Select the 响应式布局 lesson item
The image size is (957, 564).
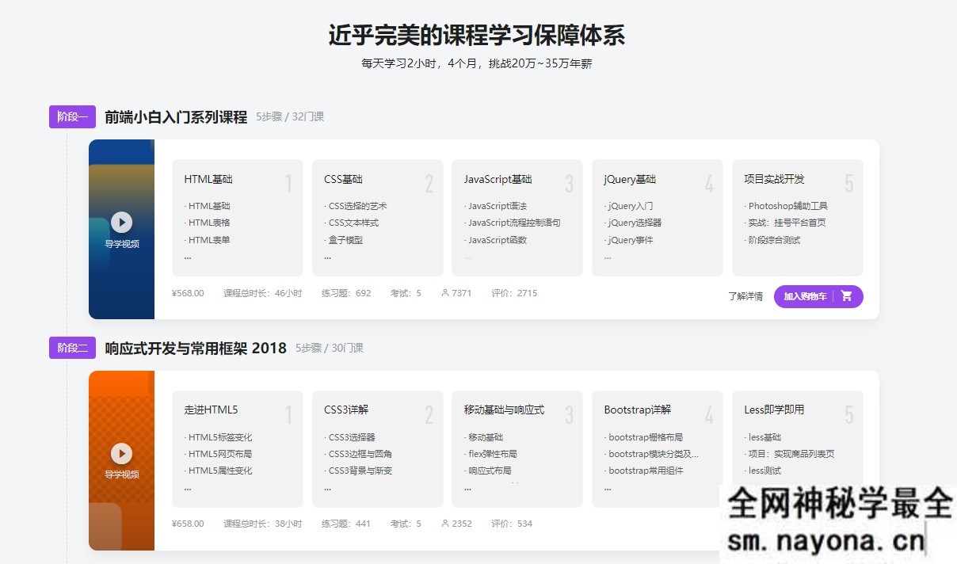[490, 471]
